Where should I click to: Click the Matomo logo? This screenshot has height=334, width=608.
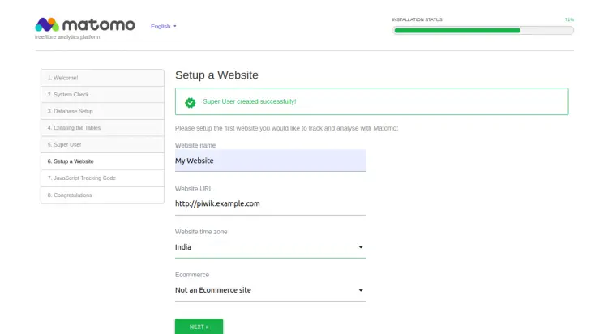pos(85,24)
